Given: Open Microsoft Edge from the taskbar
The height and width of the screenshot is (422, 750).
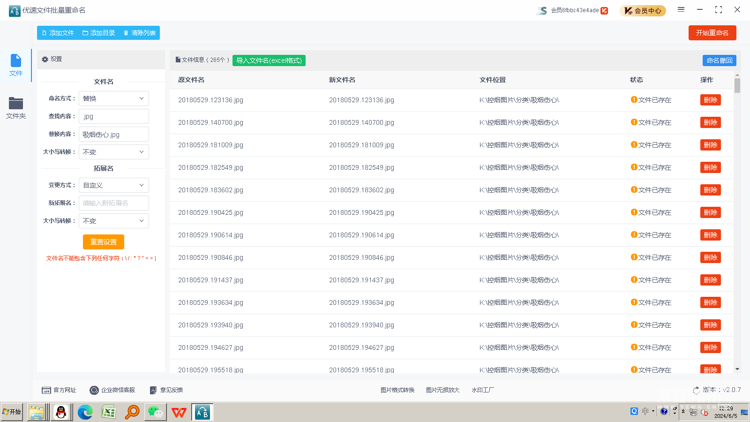Looking at the screenshot, I should [85, 412].
